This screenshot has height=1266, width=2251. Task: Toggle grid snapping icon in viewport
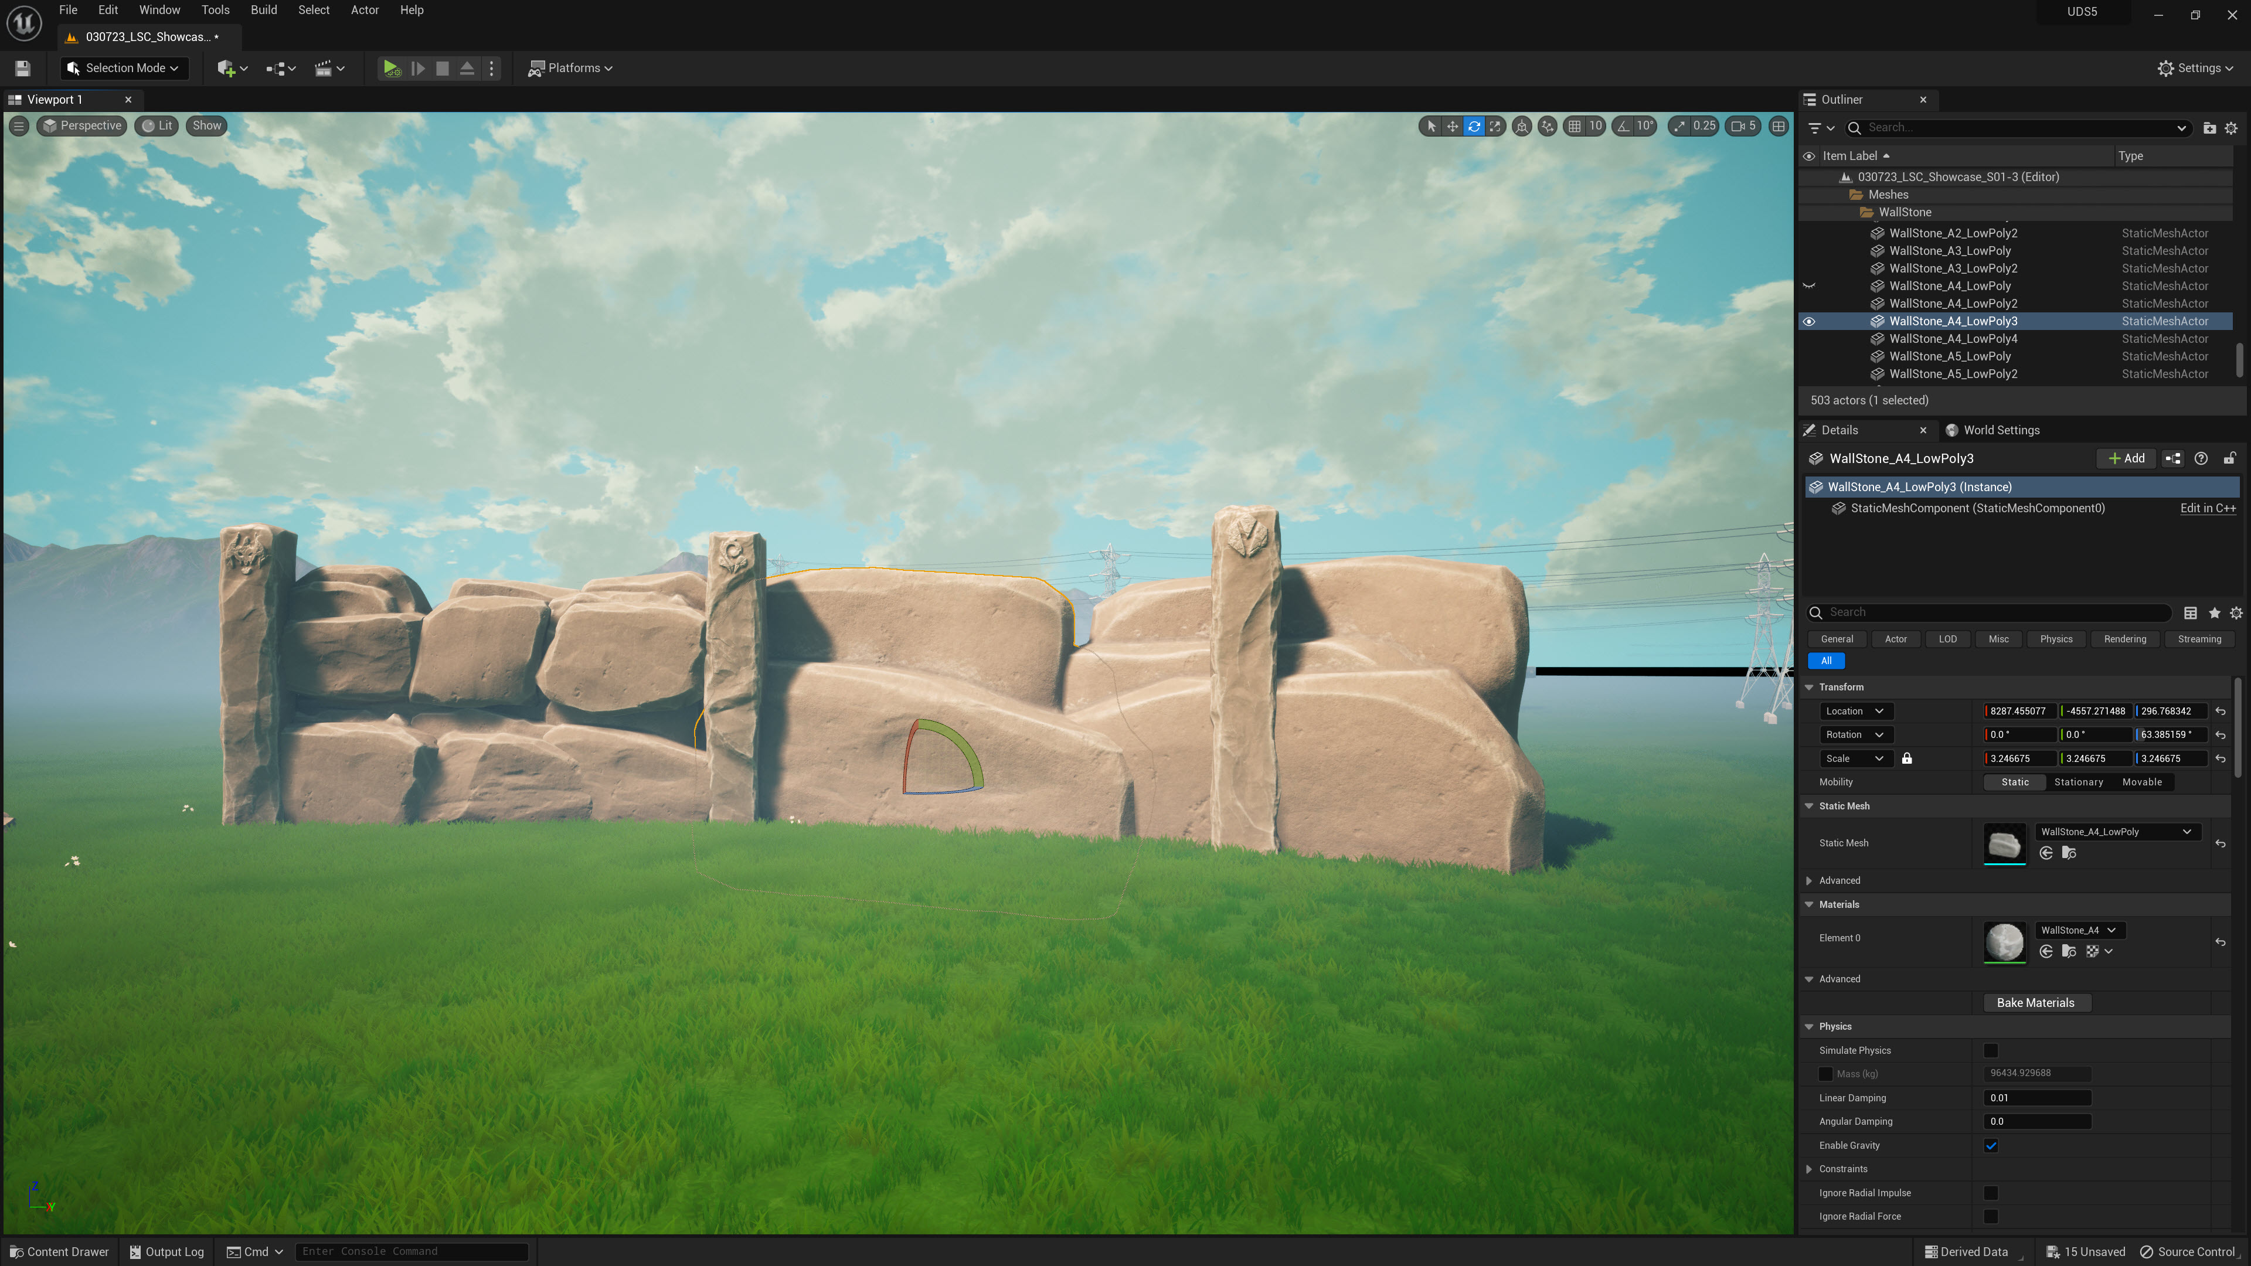1575,126
